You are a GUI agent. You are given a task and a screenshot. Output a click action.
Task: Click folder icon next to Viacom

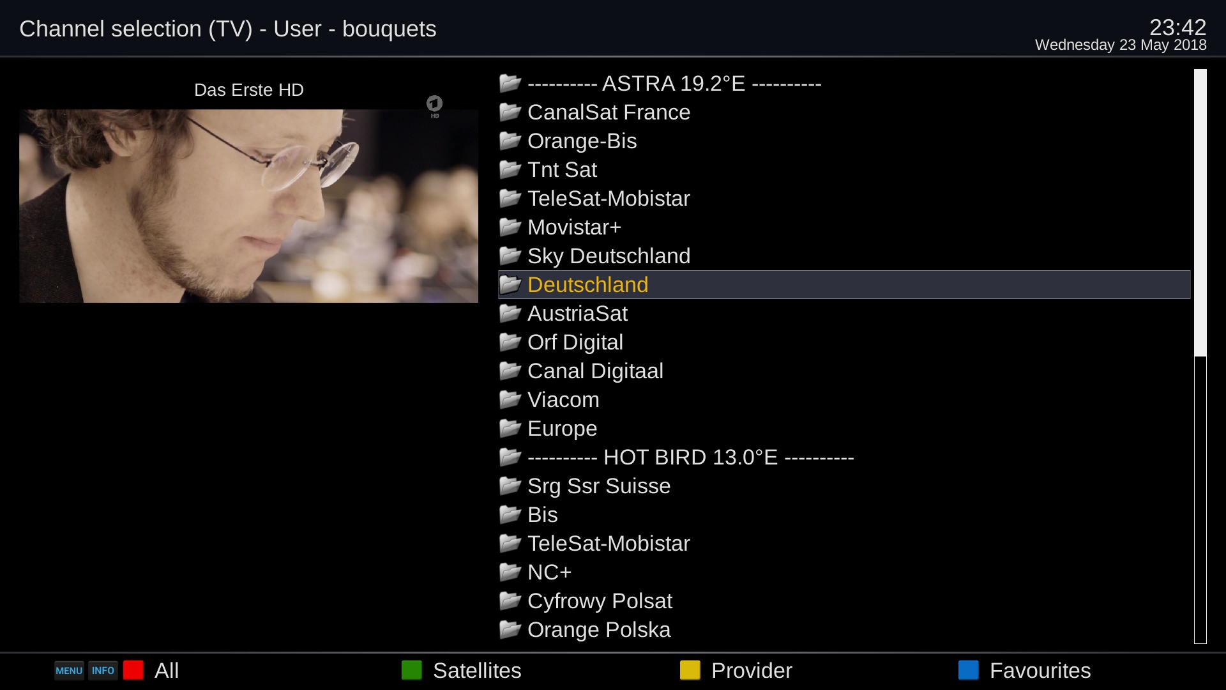pyautogui.click(x=510, y=399)
